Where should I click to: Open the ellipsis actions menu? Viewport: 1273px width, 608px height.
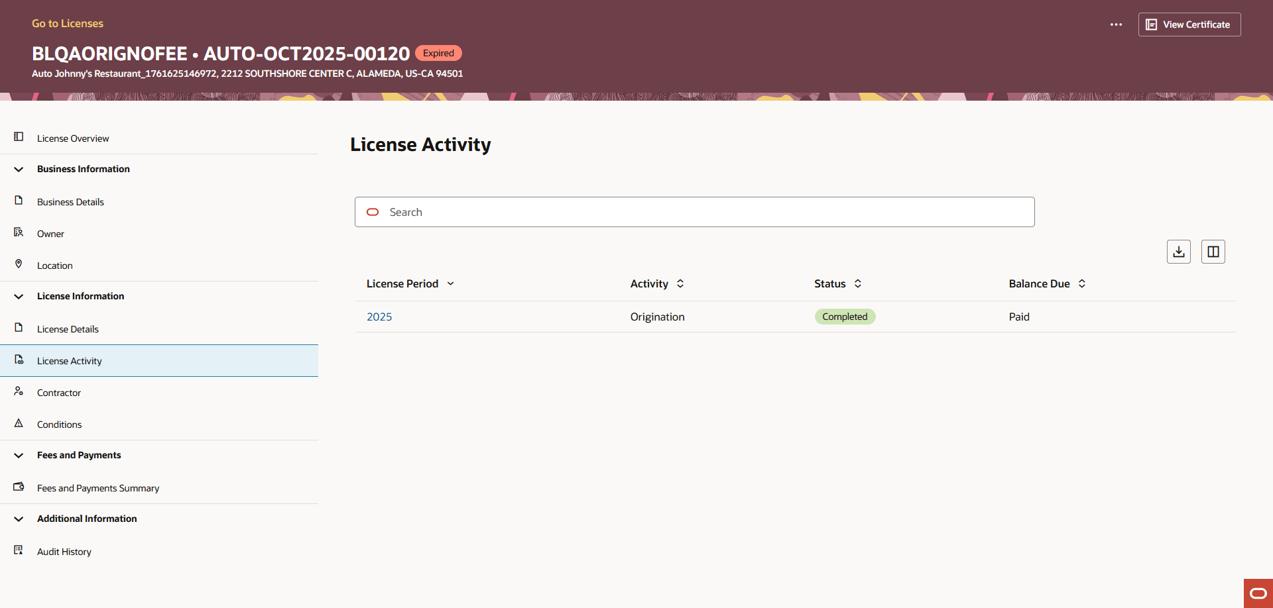click(1116, 25)
